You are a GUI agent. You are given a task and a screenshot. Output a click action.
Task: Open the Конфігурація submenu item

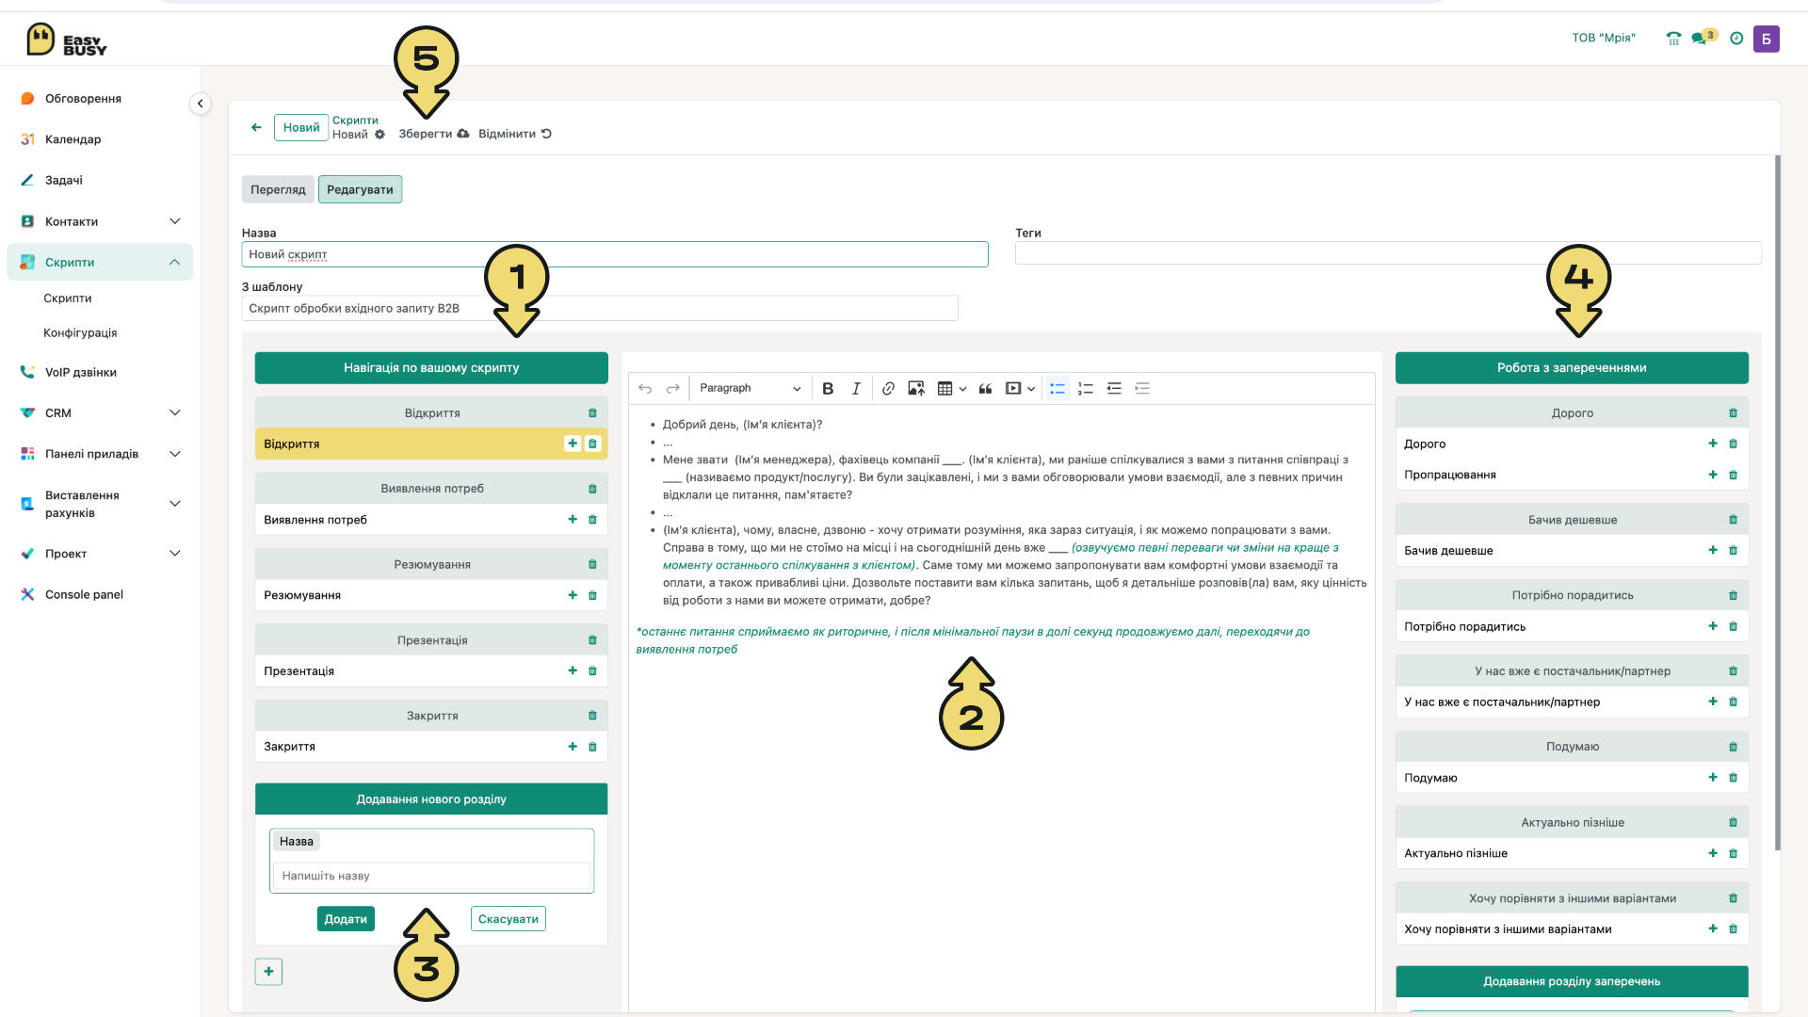[80, 332]
